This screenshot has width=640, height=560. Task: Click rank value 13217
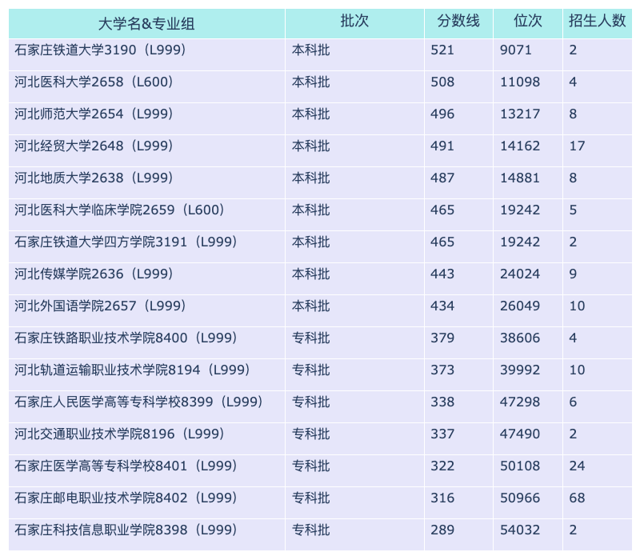point(520,114)
